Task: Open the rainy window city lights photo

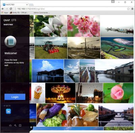Action: tap(89, 93)
